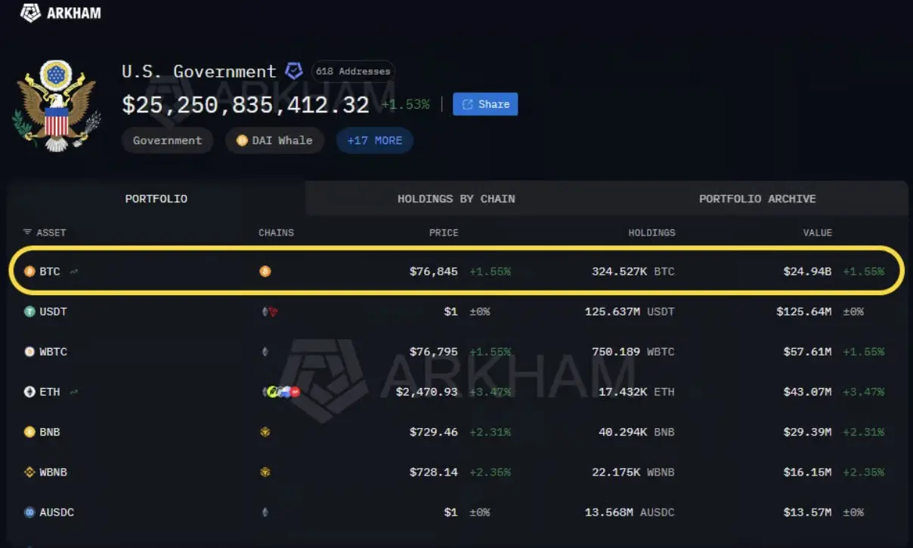Click the 22.175K WBNB holdings value
Viewport: 913px width, 548px height.
pyautogui.click(x=633, y=473)
